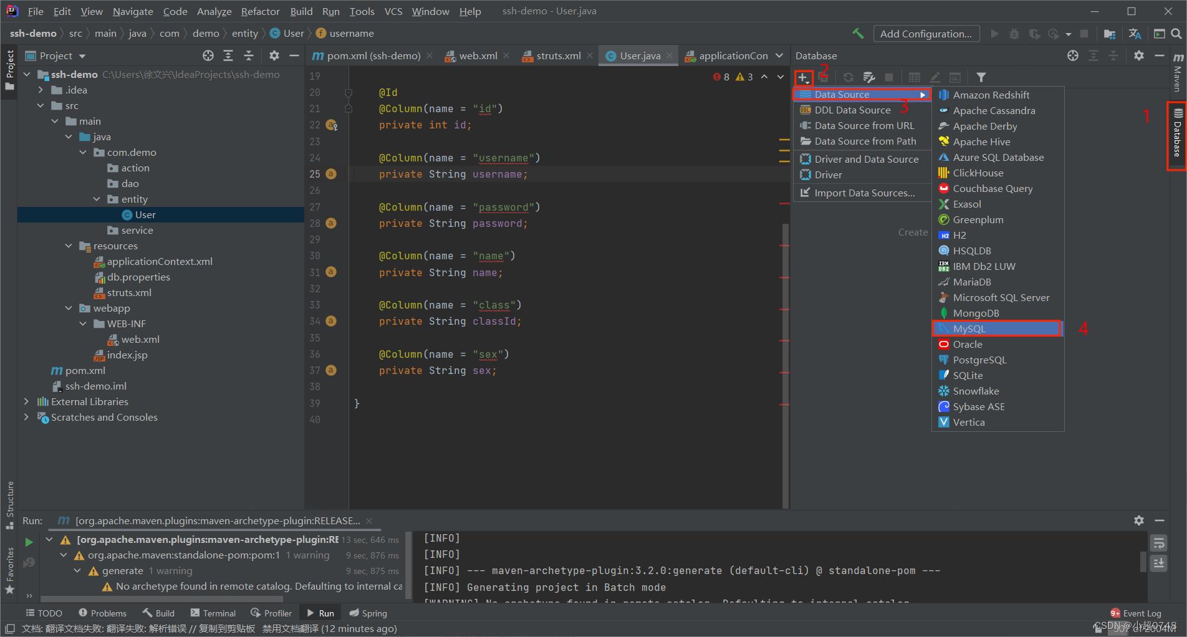The height and width of the screenshot is (637, 1187).
Task: Select index.jsp in the project tree
Action: tap(127, 355)
